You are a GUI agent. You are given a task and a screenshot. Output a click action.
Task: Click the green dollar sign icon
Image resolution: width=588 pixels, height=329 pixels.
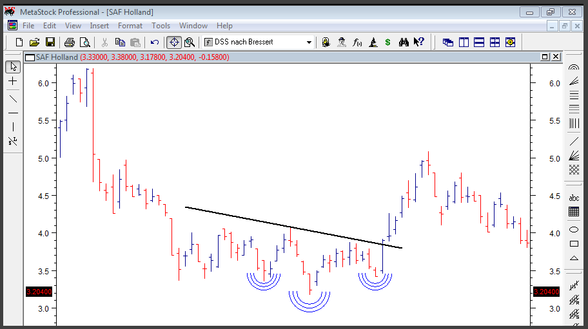tap(387, 42)
